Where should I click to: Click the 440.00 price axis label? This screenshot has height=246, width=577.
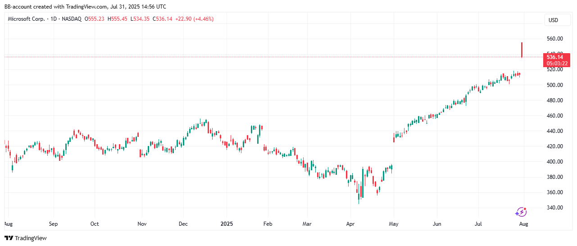pos(555,131)
